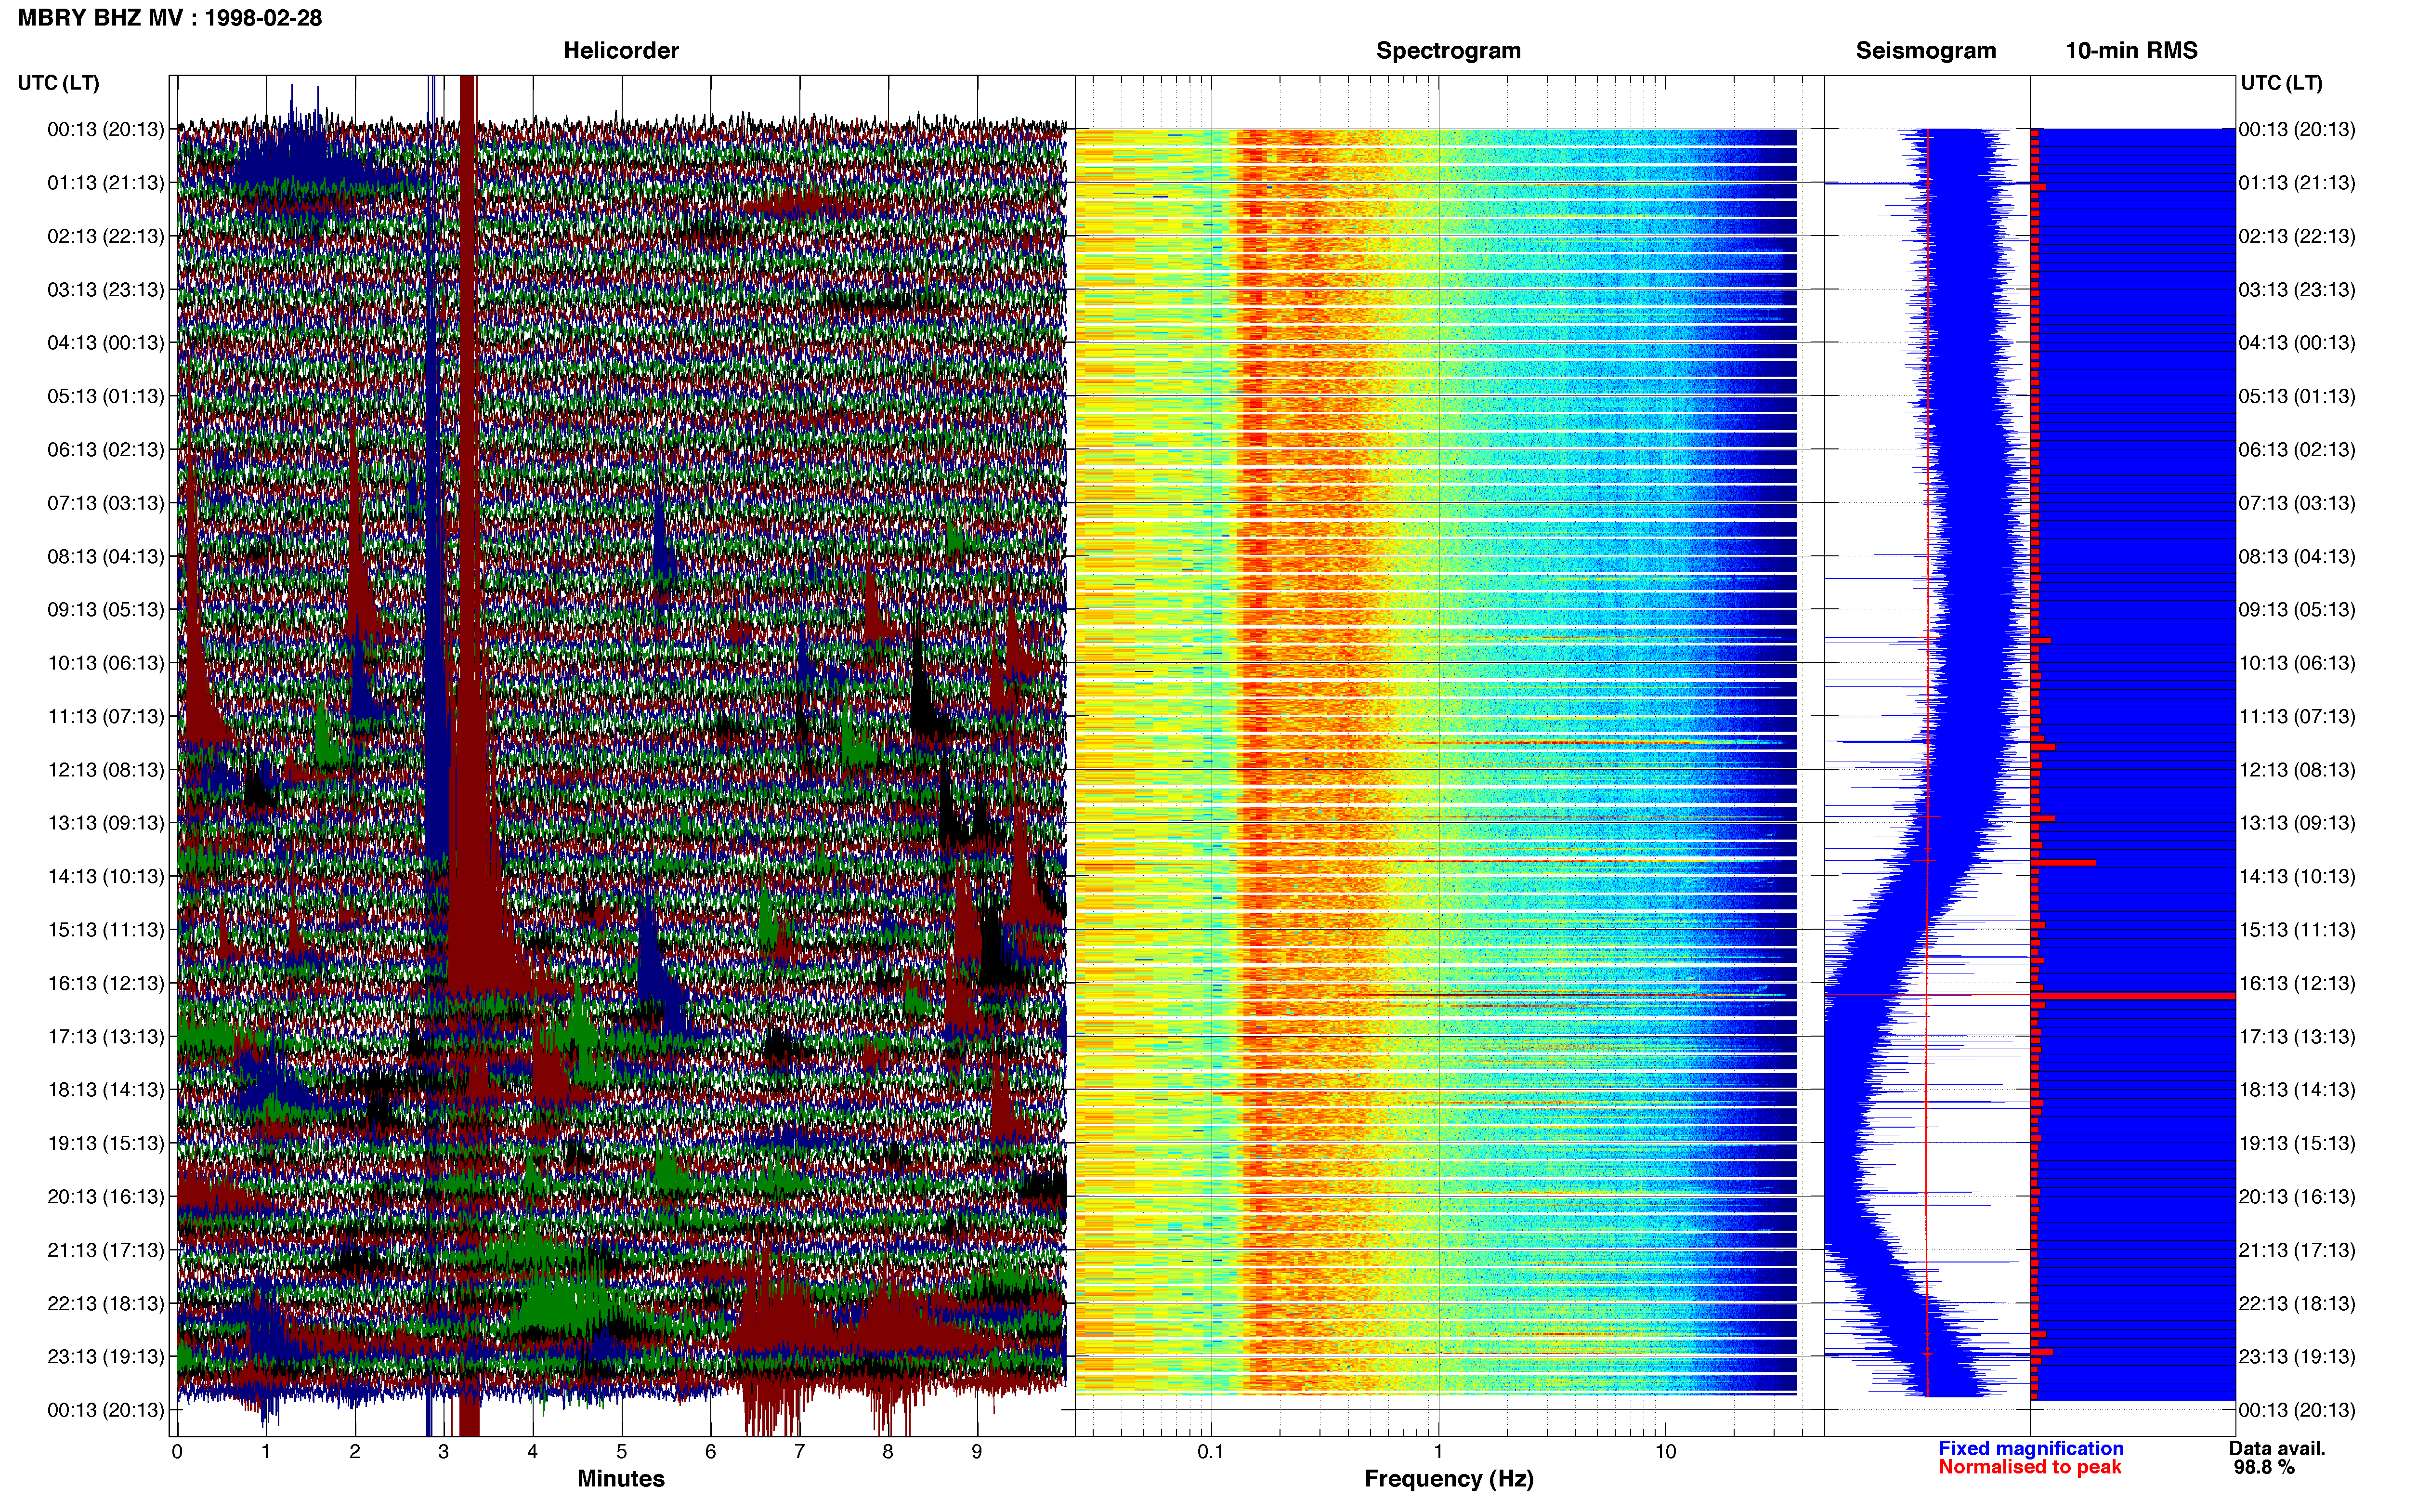Select left time label '03:13 (23:13)'

[x=106, y=290]
